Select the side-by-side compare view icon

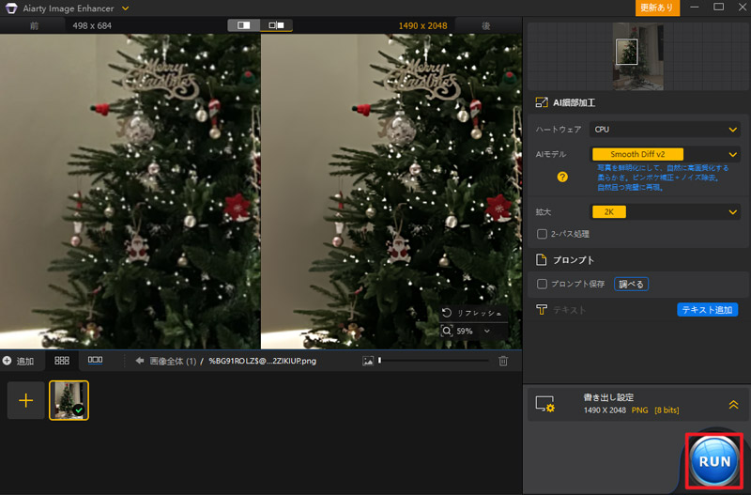tap(276, 25)
